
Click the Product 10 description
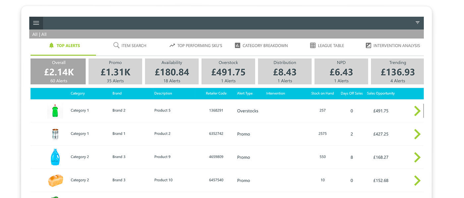pos(163,180)
